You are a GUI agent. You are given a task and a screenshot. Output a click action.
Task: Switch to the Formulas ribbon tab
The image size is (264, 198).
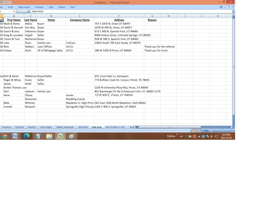(39, 7)
